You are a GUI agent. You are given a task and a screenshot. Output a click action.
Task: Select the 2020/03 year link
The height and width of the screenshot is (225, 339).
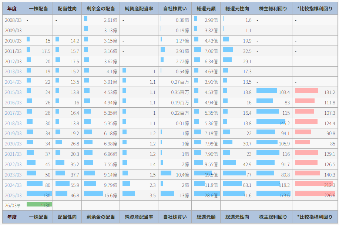pyautogui.click(x=13, y=144)
